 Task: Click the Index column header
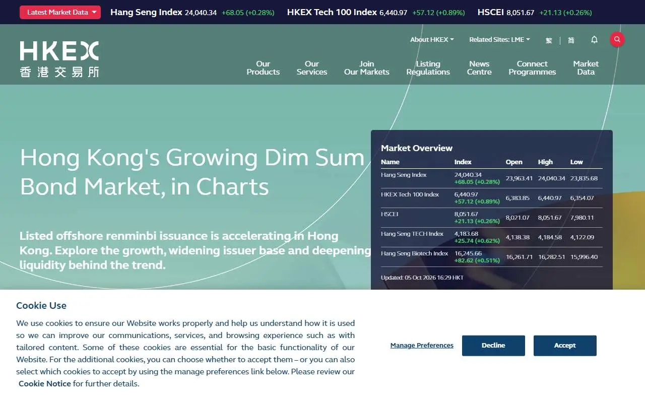pyautogui.click(x=463, y=162)
